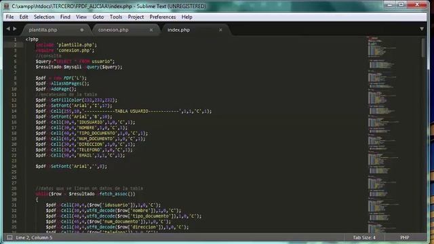This screenshot has width=434, height=244.
Task: Place cursor on the <?php opening tag
Action: [x=32, y=39]
